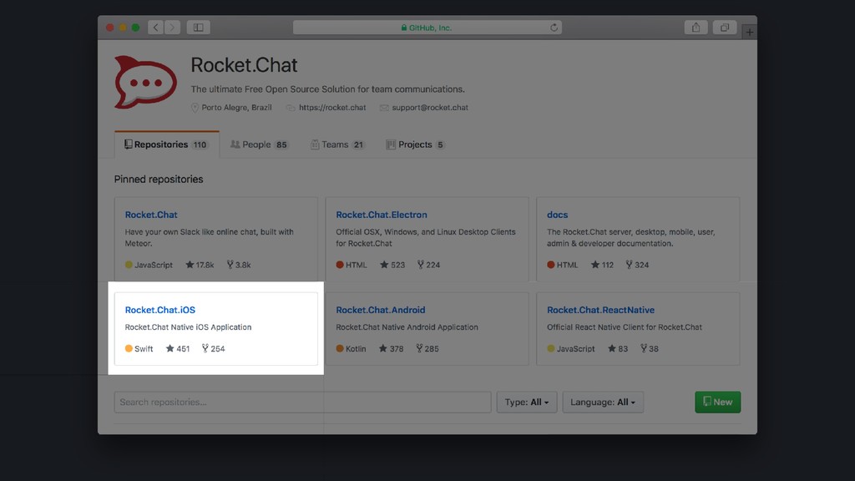Show all tabs overview icon
The width and height of the screenshot is (855, 481).
click(725, 28)
